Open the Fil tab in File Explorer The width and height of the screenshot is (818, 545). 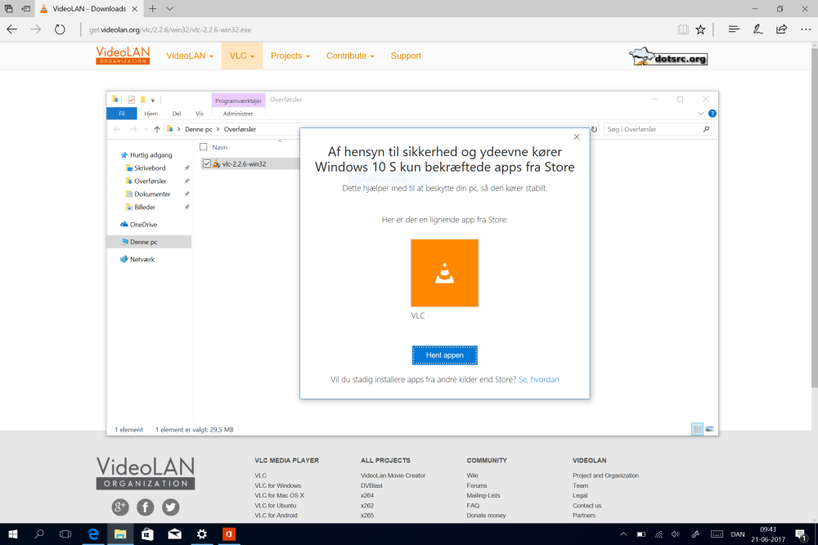coord(122,114)
